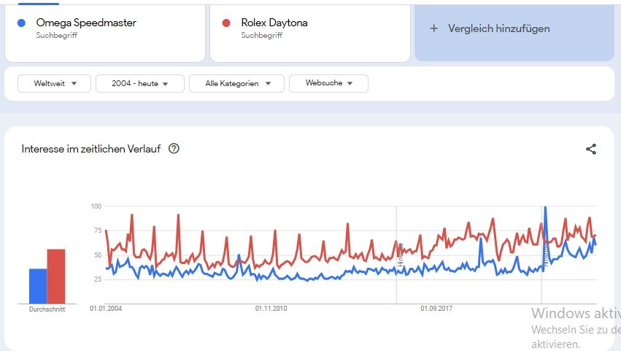
Task: Click the red average bar
Action: coord(56,277)
